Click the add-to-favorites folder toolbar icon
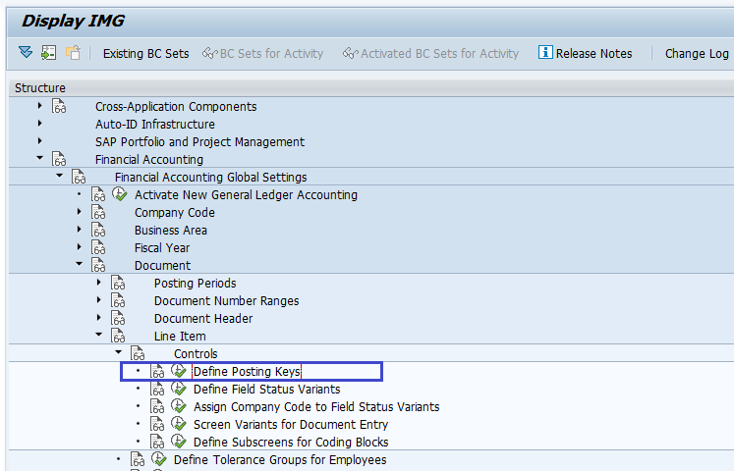Image resolution: width=734 pixels, height=471 pixels. 73,53
